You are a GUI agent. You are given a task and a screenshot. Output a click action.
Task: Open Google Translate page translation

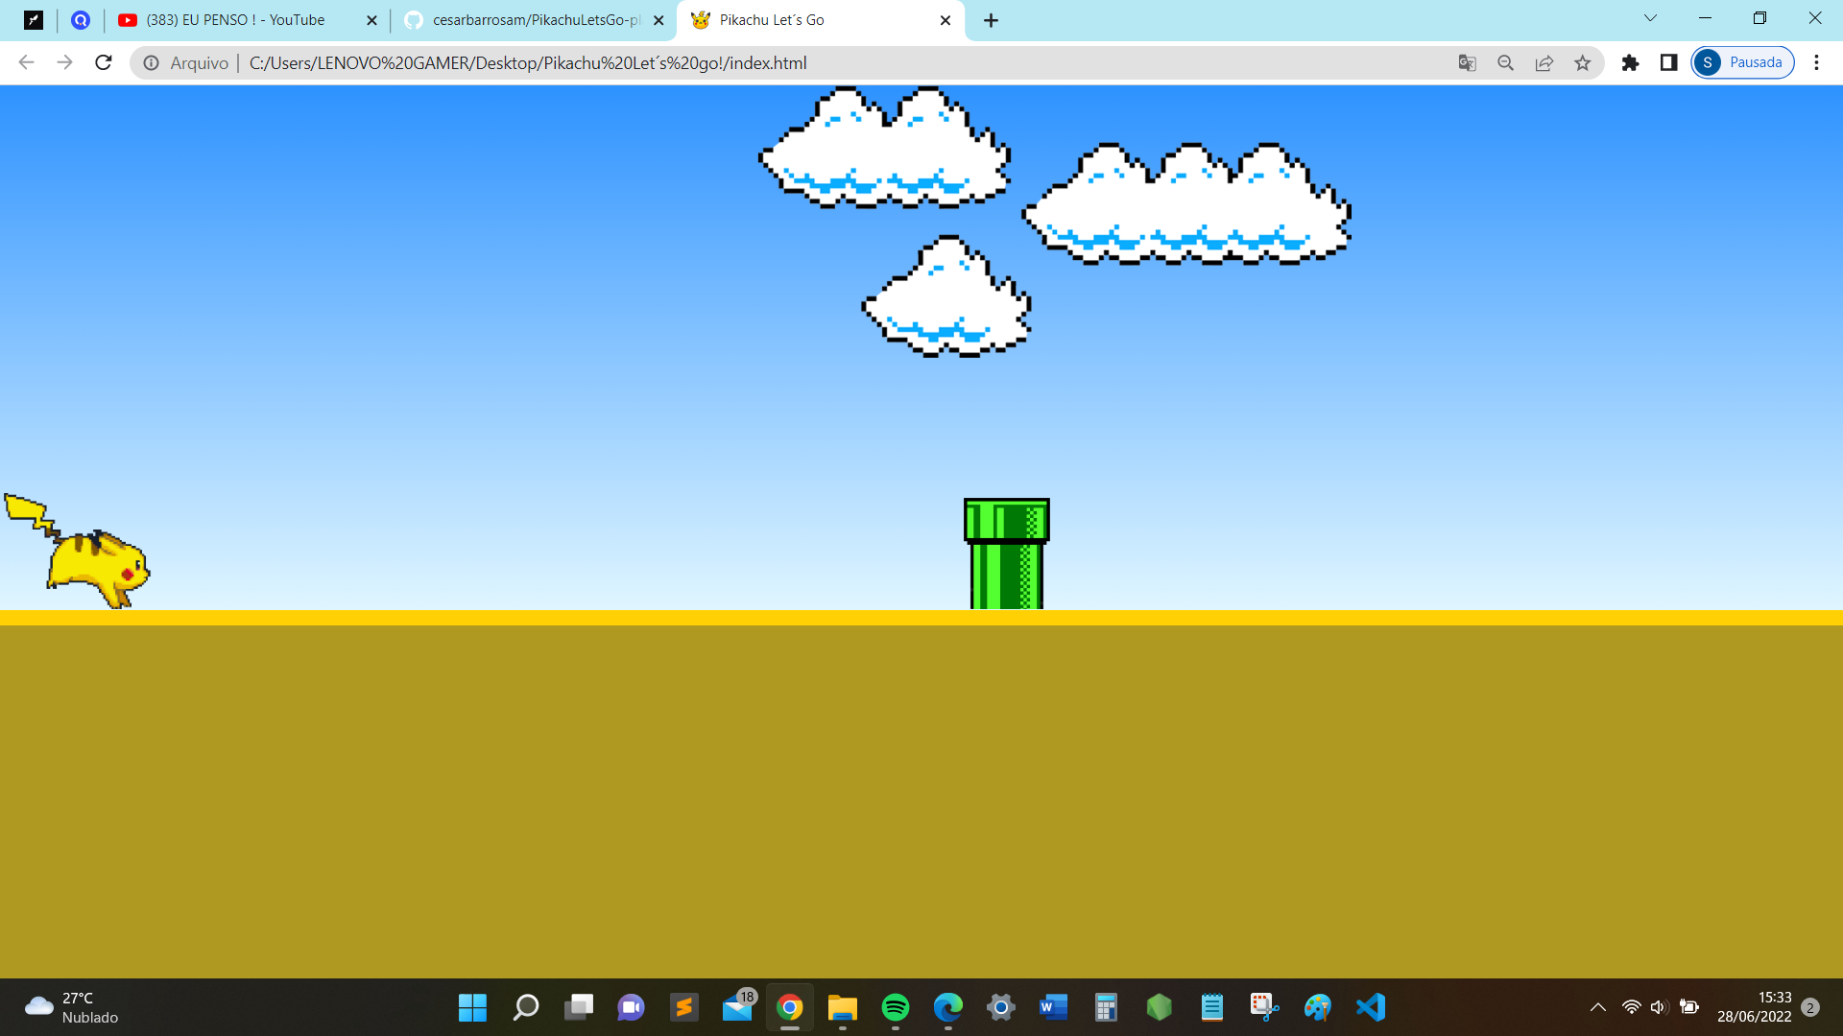[1467, 62]
